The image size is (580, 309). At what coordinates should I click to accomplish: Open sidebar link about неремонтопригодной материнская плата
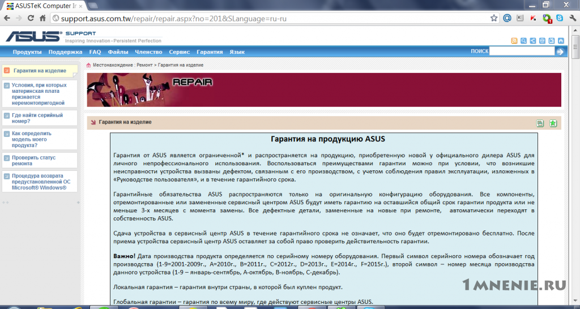point(40,94)
